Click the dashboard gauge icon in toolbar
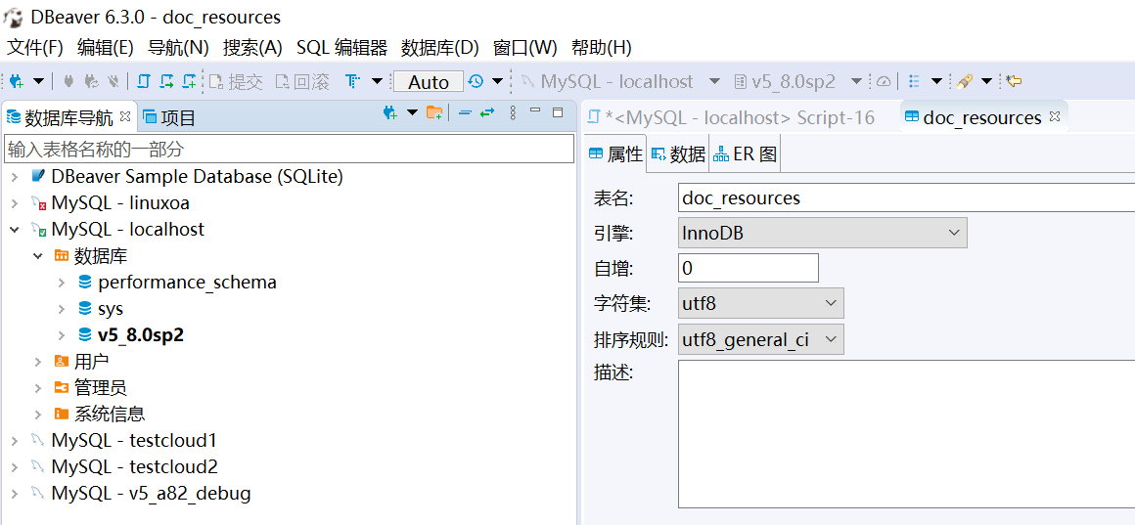Image resolution: width=1135 pixels, height=525 pixels. [x=884, y=82]
